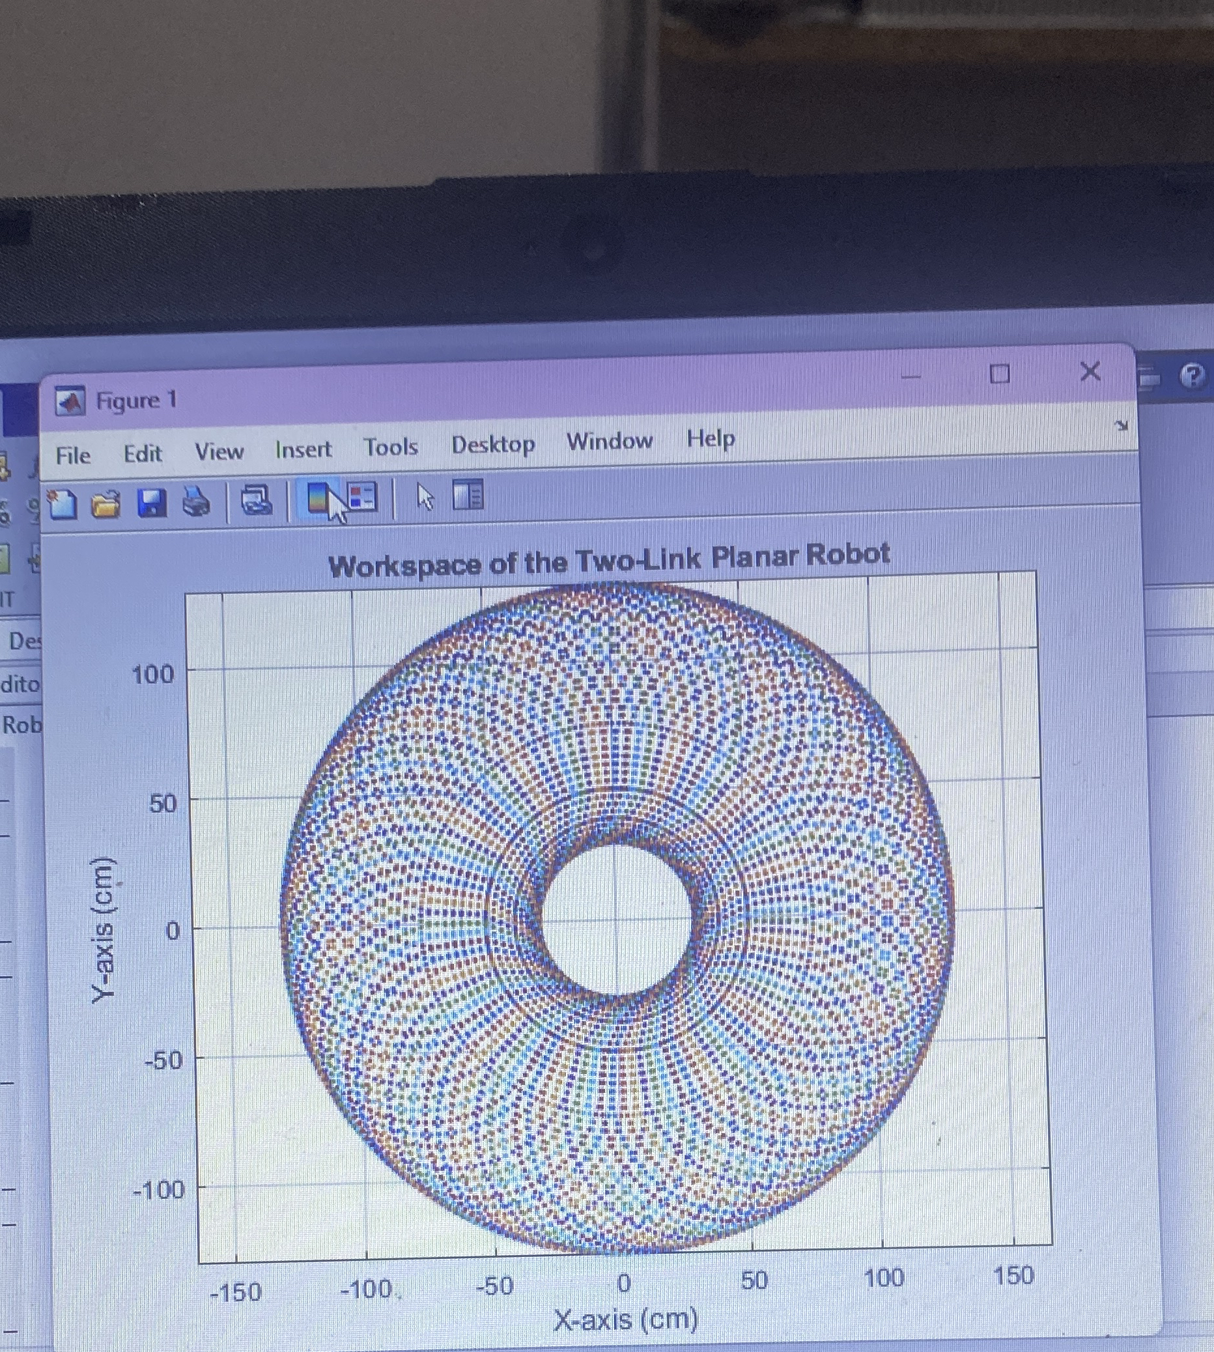Click the dock figure arrow icon
This screenshot has width=1214, height=1352.
coord(1122,425)
